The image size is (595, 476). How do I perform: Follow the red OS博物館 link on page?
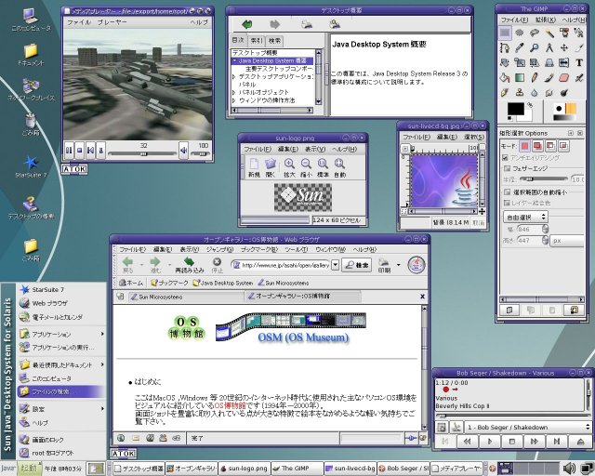[x=230, y=405]
